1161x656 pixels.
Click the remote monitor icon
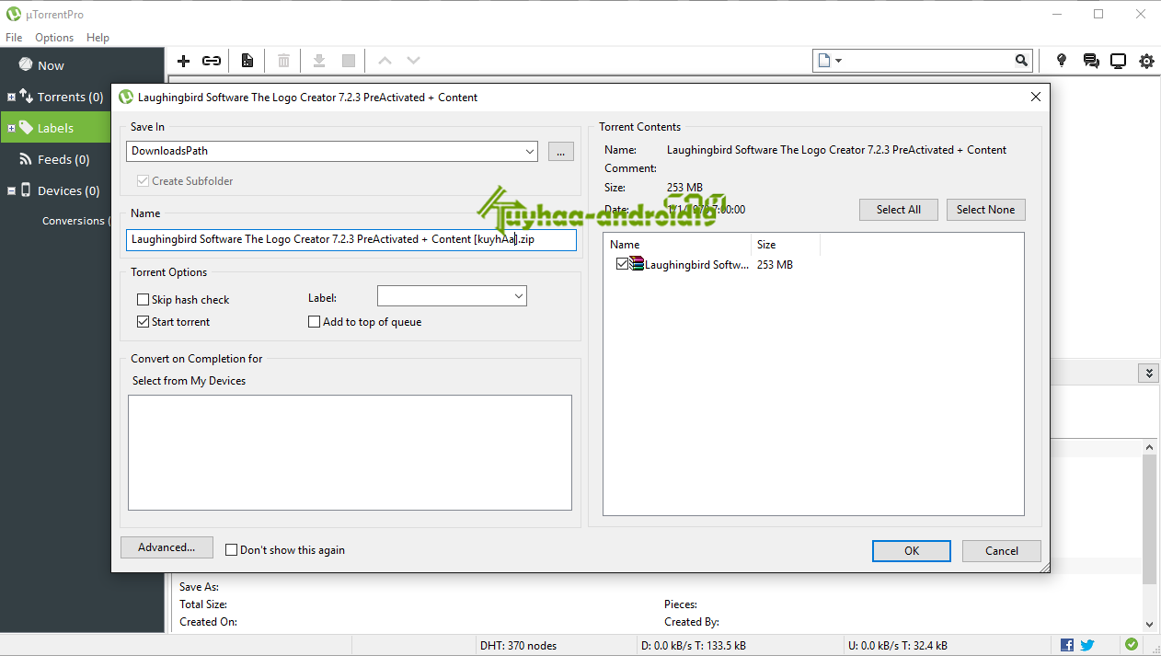(x=1119, y=61)
